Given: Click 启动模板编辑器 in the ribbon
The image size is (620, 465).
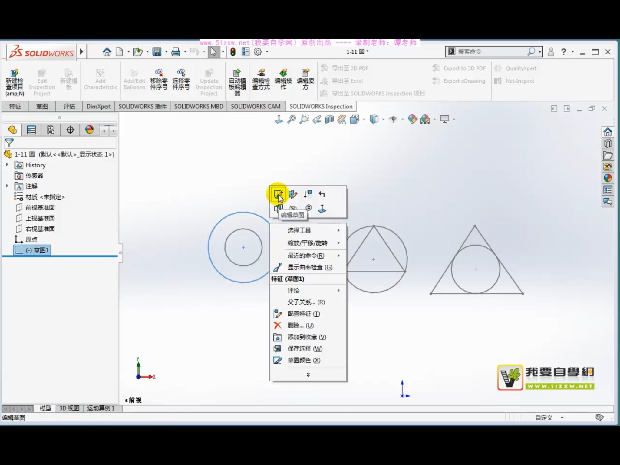Looking at the screenshot, I should pyautogui.click(x=237, y=79).
